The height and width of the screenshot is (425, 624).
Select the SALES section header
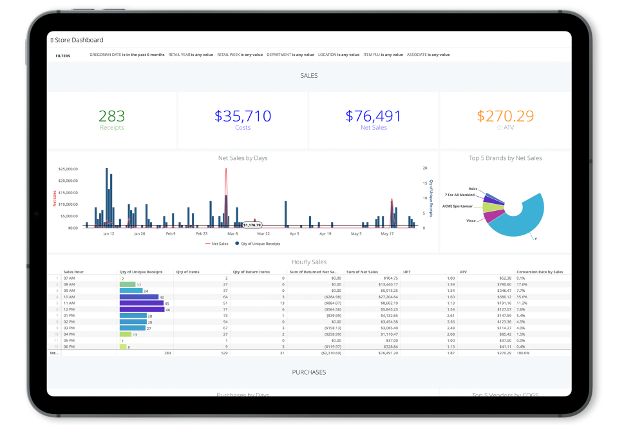(308, 75)
